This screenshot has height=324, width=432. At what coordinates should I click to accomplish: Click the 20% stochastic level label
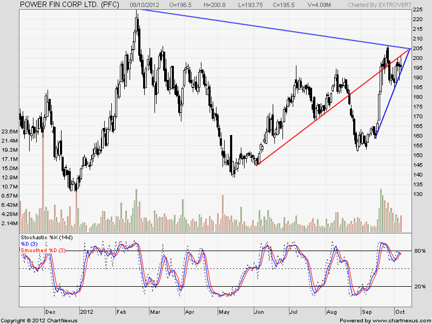[420, 287]
